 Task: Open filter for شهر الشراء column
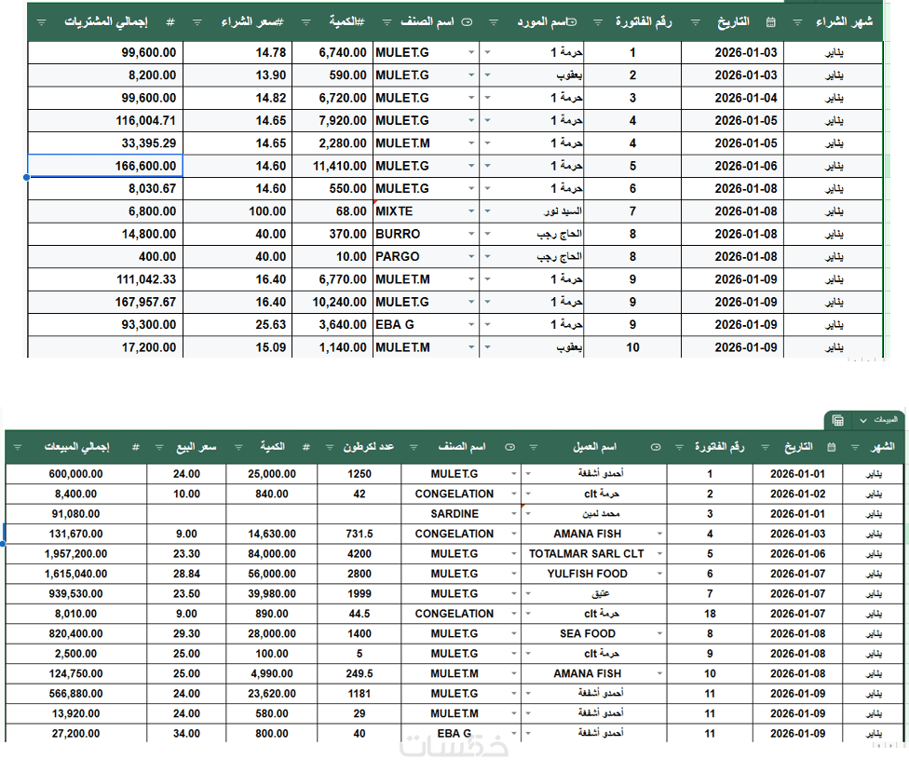(x=797, y=21)
